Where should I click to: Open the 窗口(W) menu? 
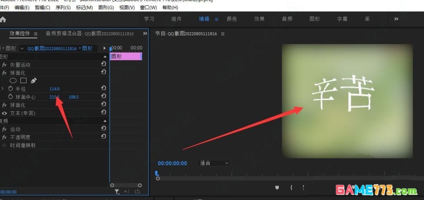[x=148, y=7]
